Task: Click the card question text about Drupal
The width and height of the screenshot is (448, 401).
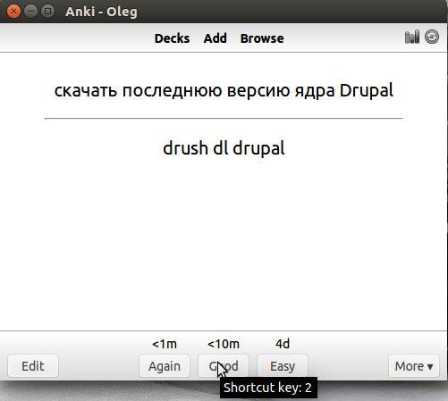Action: click(x=224, y=90)
